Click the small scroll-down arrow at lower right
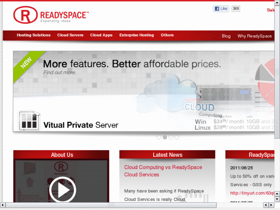This screenshot has height=210, width=280. coord(277,199)
